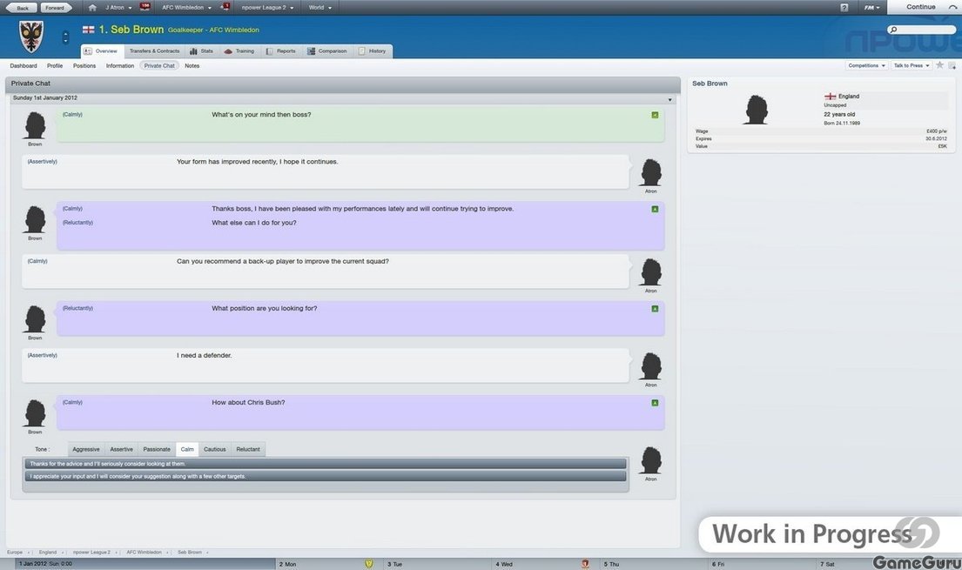Click the npower League 2 breadcrumb link
The height and width of the screenshot is (570, 962).
[92, 553]
